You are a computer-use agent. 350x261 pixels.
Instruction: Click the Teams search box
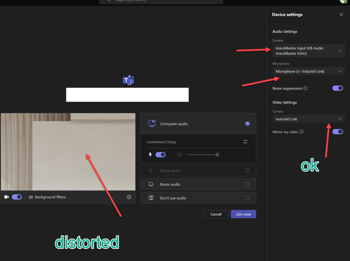point(161,1)
